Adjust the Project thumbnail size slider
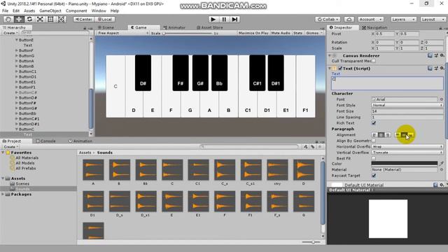The image size is (448, 252). [311, 242]
